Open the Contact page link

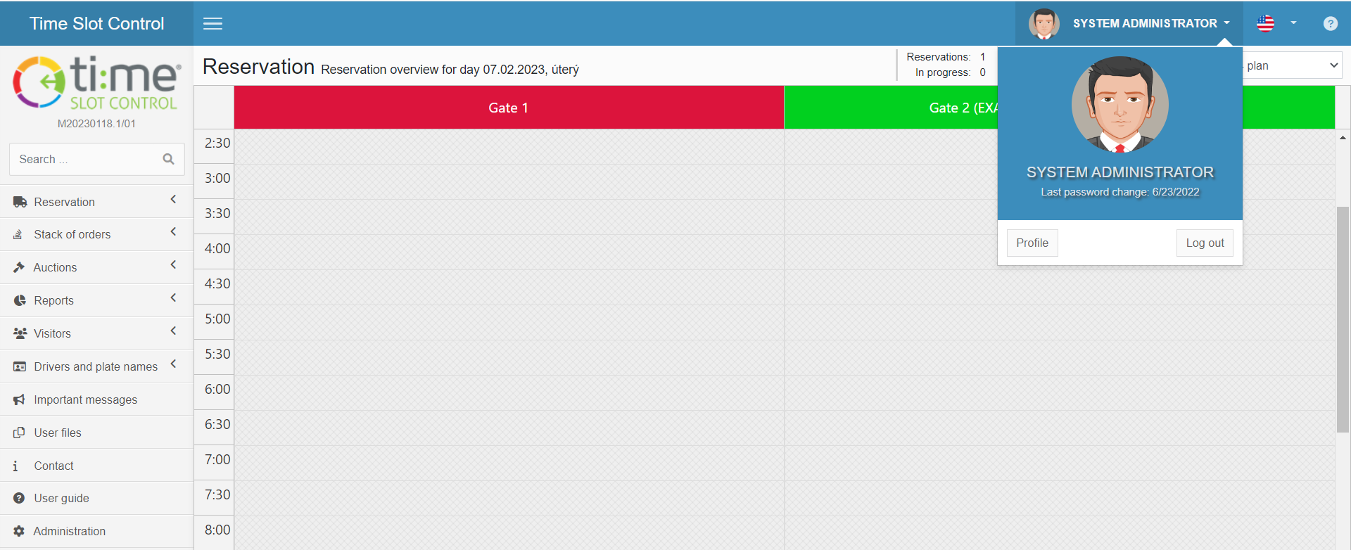pyautogui.click(x=96, y=466)
